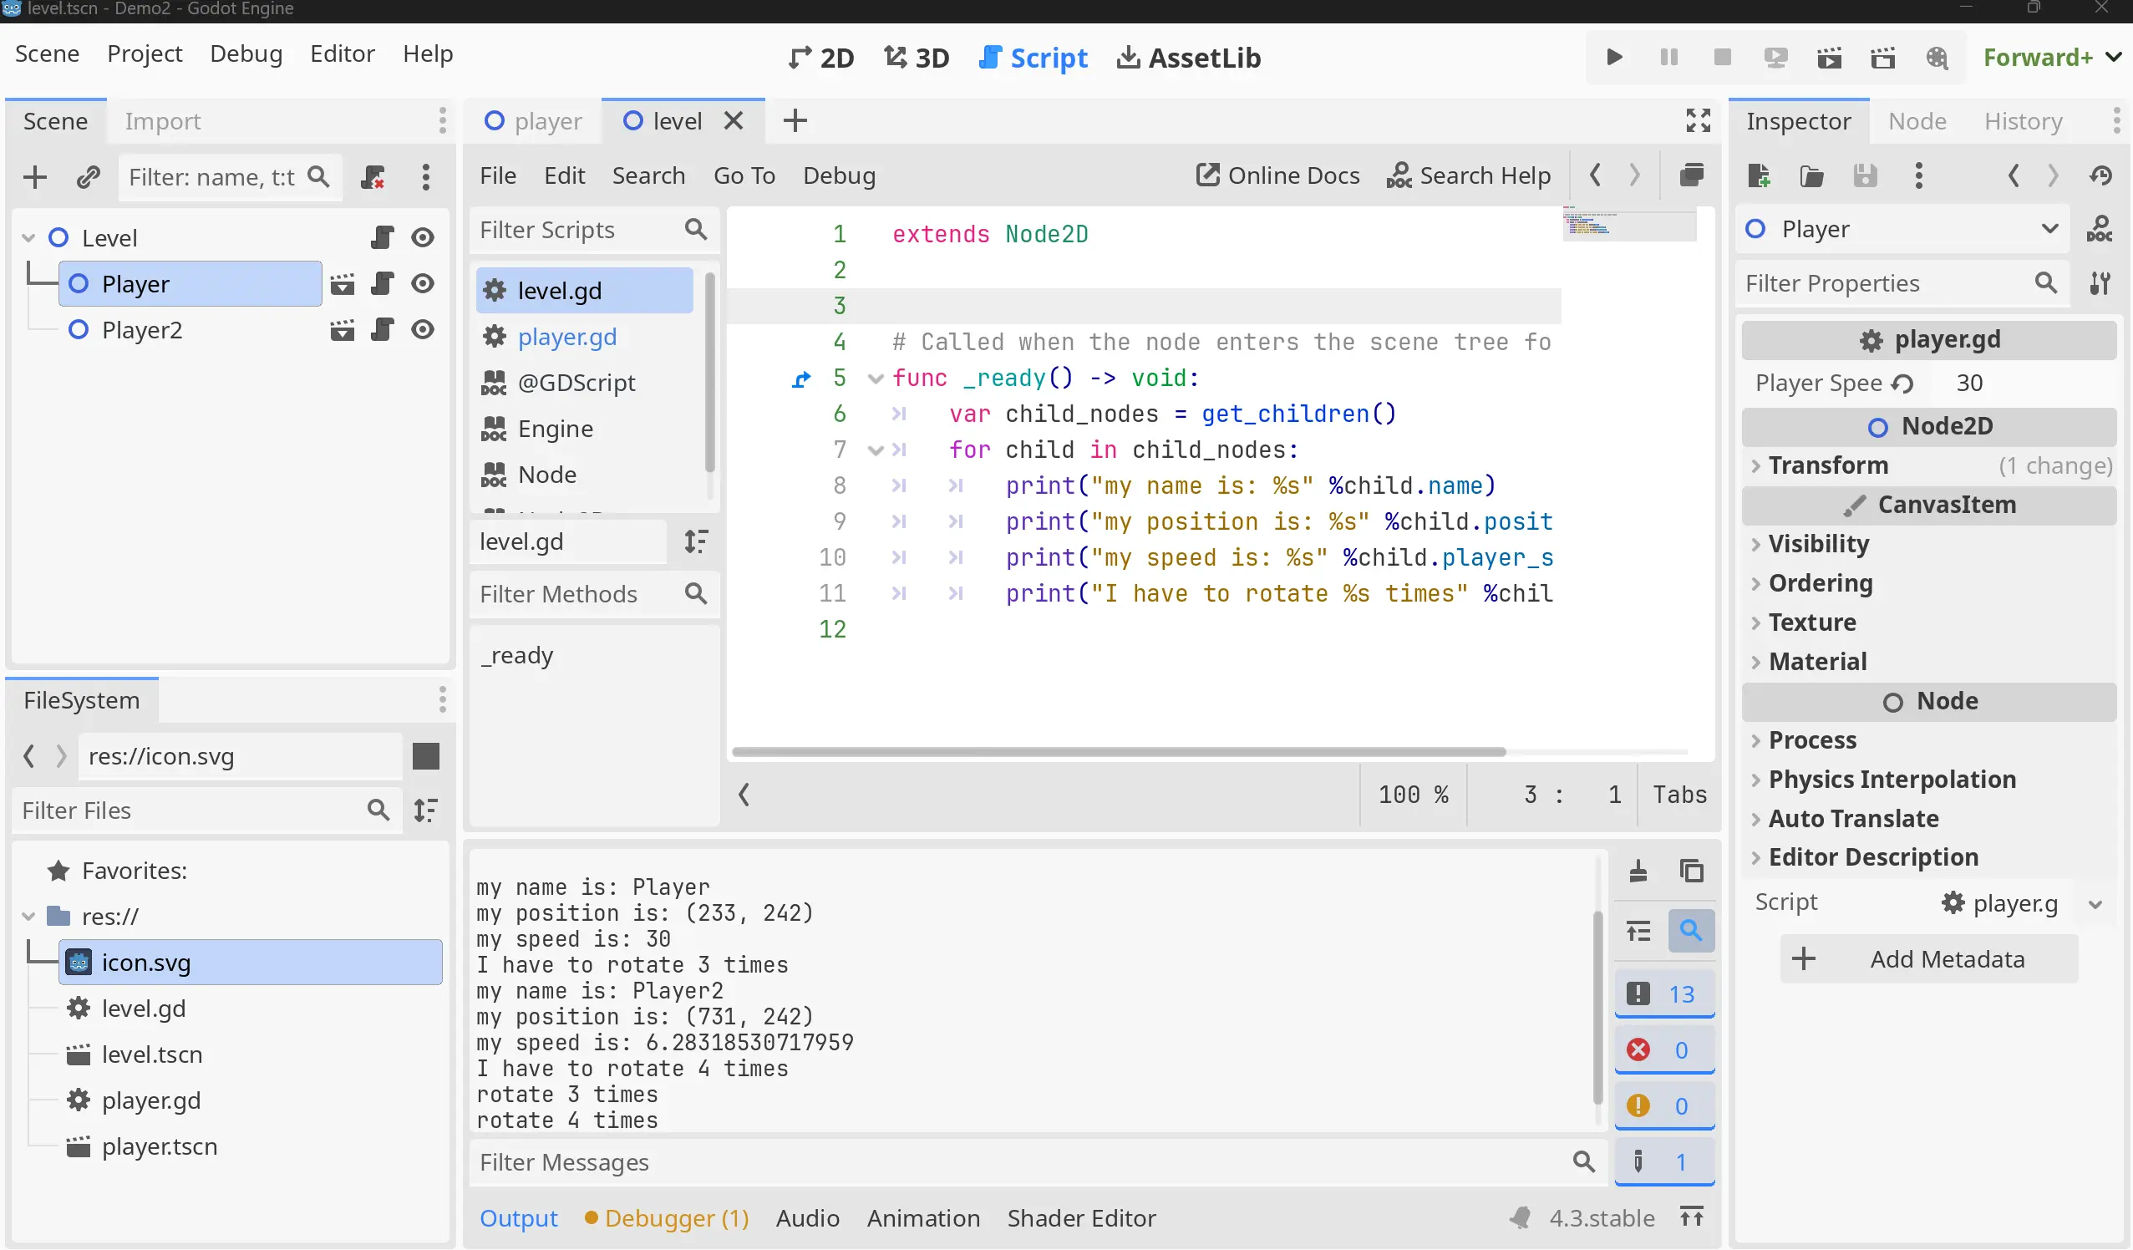Click the Filter Messages input field
This screenshot has height=1250, width=2133.
pos(1037,1162)
